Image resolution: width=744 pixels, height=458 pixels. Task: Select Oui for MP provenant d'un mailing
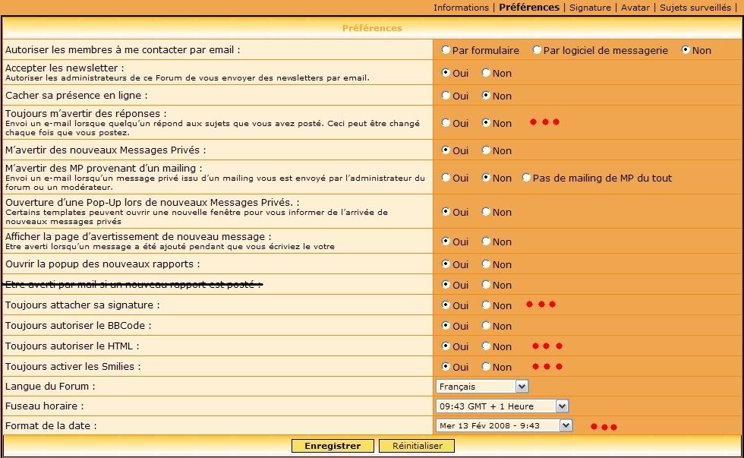[446, 178]
